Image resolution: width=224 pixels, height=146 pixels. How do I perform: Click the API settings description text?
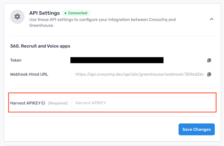pyautogui.click(x=102, y=23)
